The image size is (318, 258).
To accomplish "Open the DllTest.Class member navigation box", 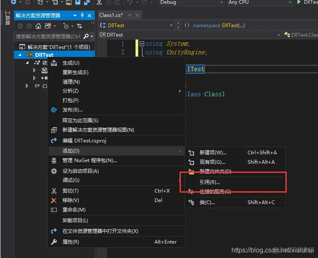I will [301, 35].
